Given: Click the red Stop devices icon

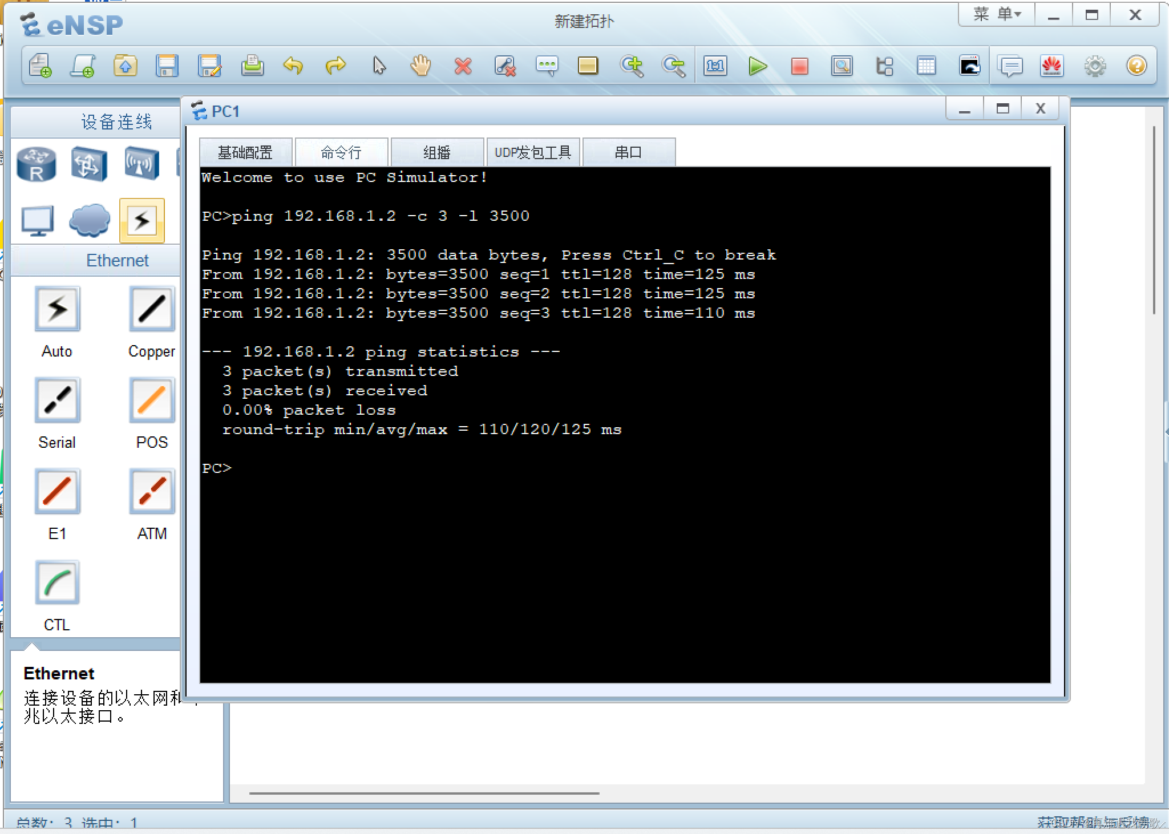Looking at the screenshot, I should click(799, 67).
